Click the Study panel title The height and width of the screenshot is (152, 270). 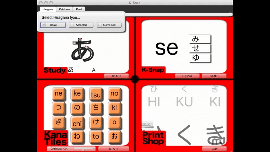55,70
